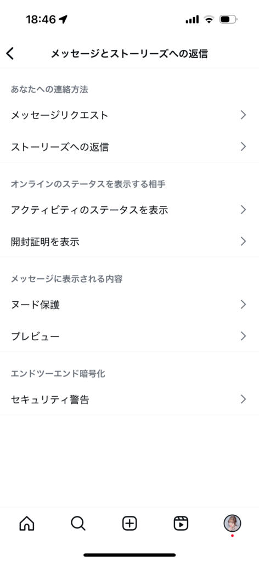Open the Reels icon in bottom bar

(x=181, y=524)
